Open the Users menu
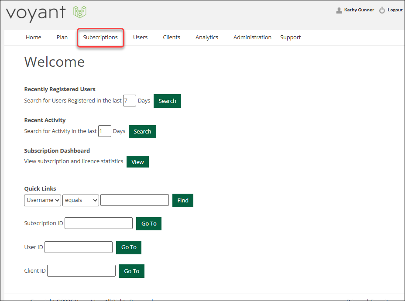 (140, 38)
